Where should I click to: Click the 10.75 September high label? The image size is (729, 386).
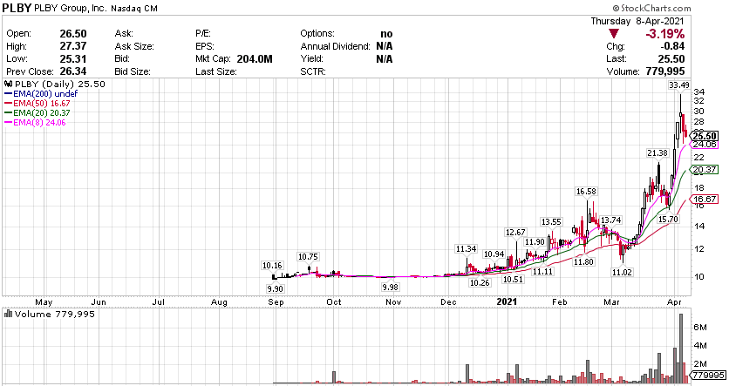(308, 257)
